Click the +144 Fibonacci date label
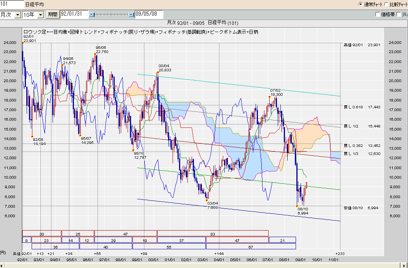This screenshot has width=408, height=268. (x=219, y=253)
